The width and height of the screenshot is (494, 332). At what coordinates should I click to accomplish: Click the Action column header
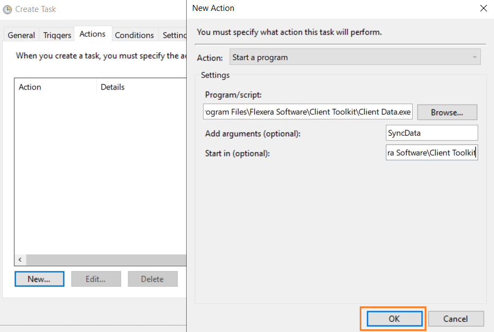[x=30, y=87]
